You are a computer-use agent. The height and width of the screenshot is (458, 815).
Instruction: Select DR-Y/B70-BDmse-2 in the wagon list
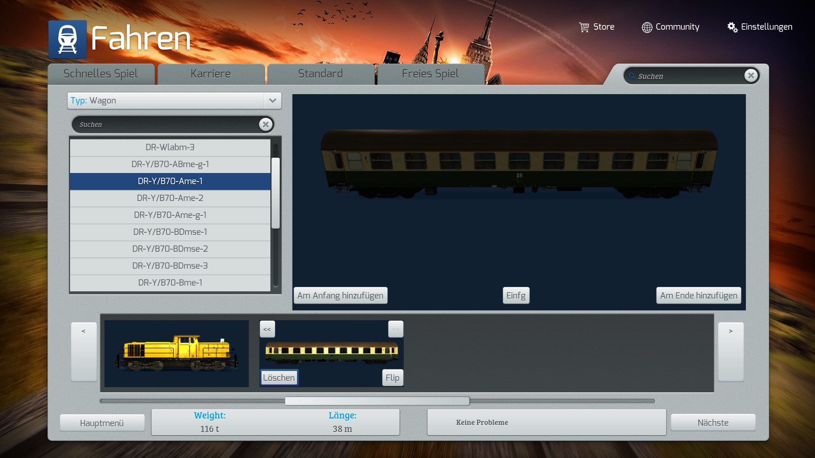[170, 249]
